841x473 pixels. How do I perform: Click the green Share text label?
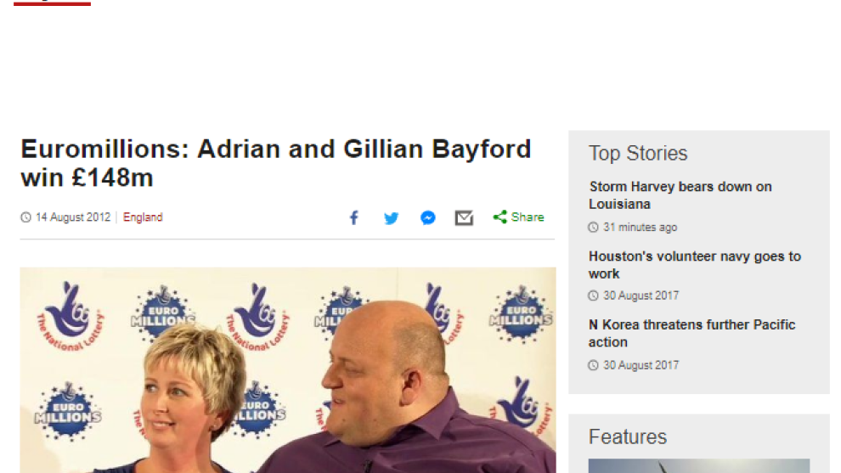[528, 217]
